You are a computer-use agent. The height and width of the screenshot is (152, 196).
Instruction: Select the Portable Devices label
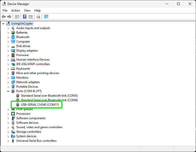[27, 87]
